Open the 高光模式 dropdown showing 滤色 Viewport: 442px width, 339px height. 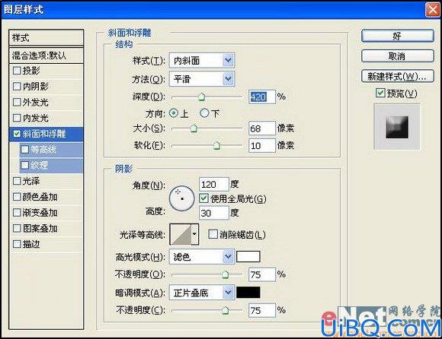(201, 257)
